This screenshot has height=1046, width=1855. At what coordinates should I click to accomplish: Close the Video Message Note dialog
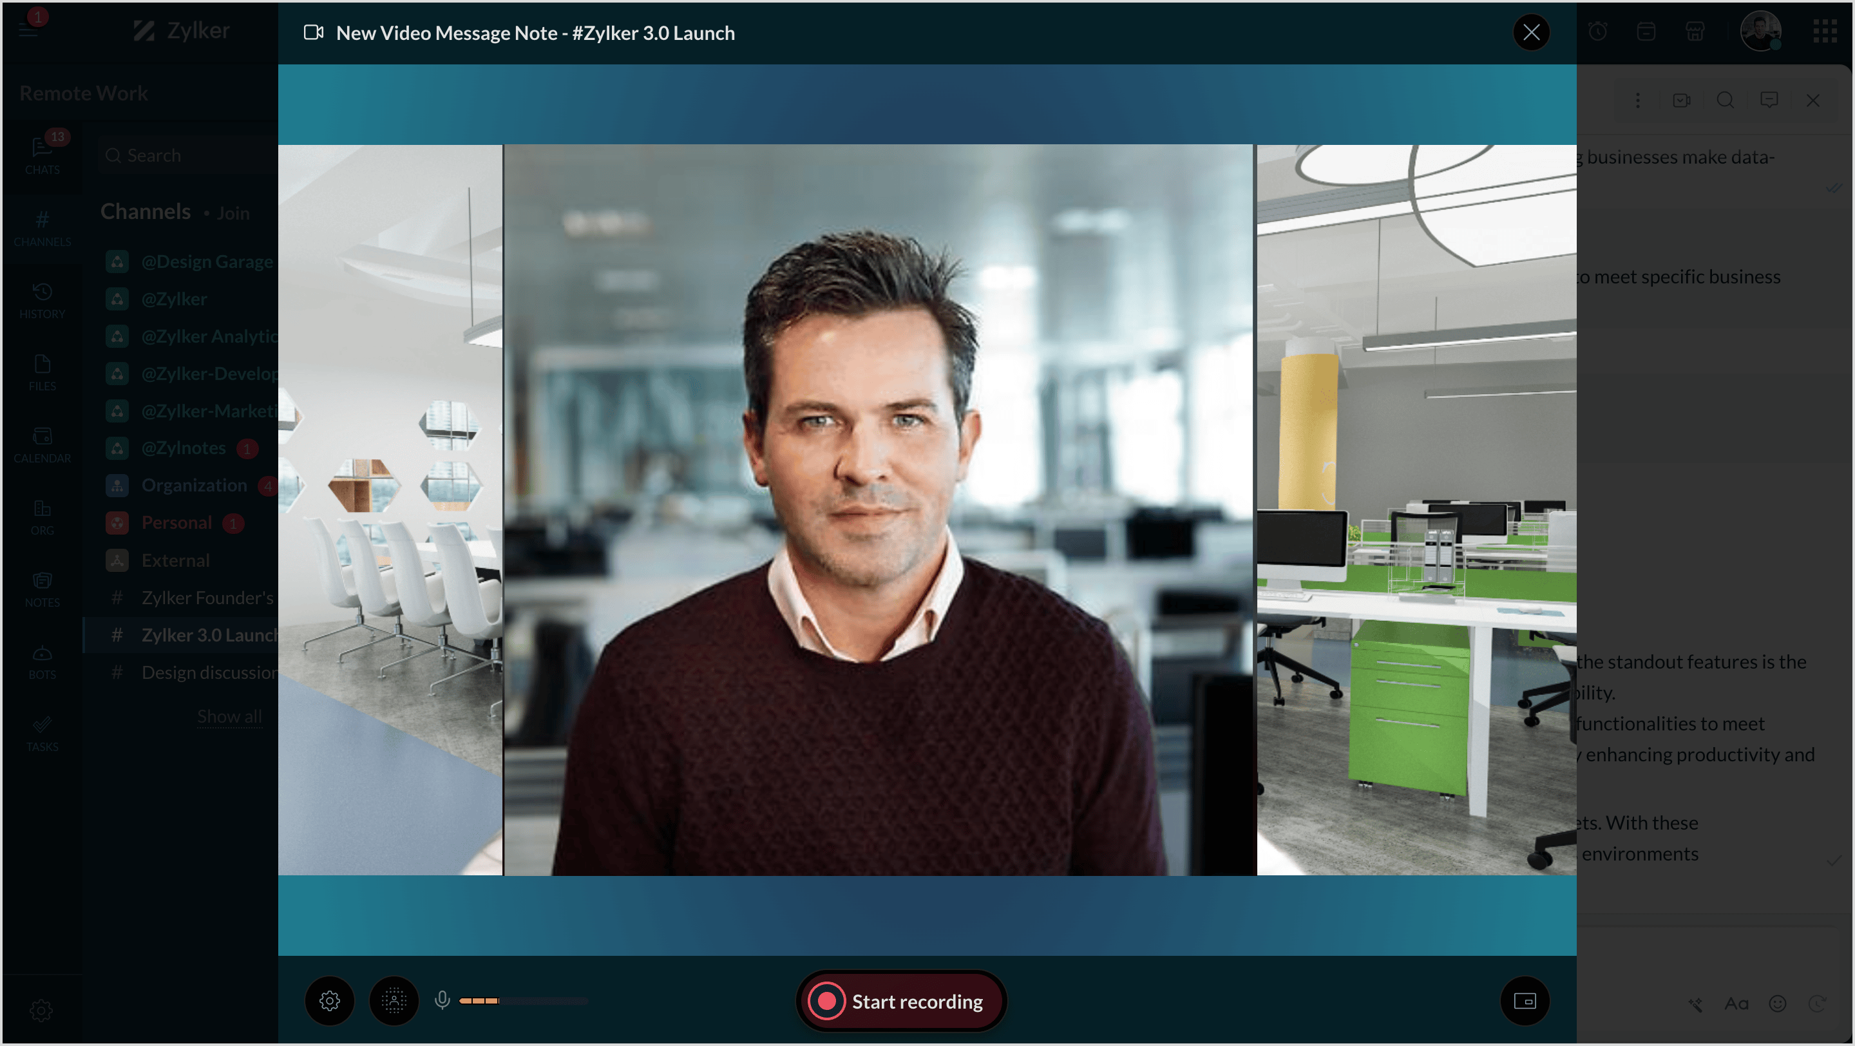1531,32
